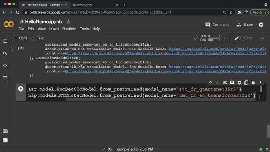270x152 pixels.
Task: Add a comment to the cell
Action: coord(232,83)
